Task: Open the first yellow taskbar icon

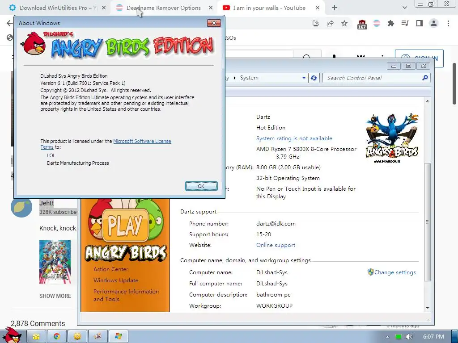Action: click(36, 337)
